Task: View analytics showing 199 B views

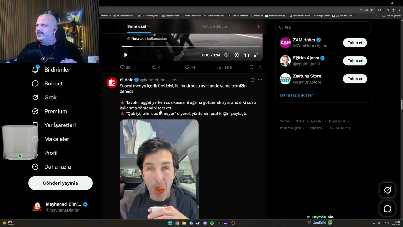Action: [x=224, y=67]
